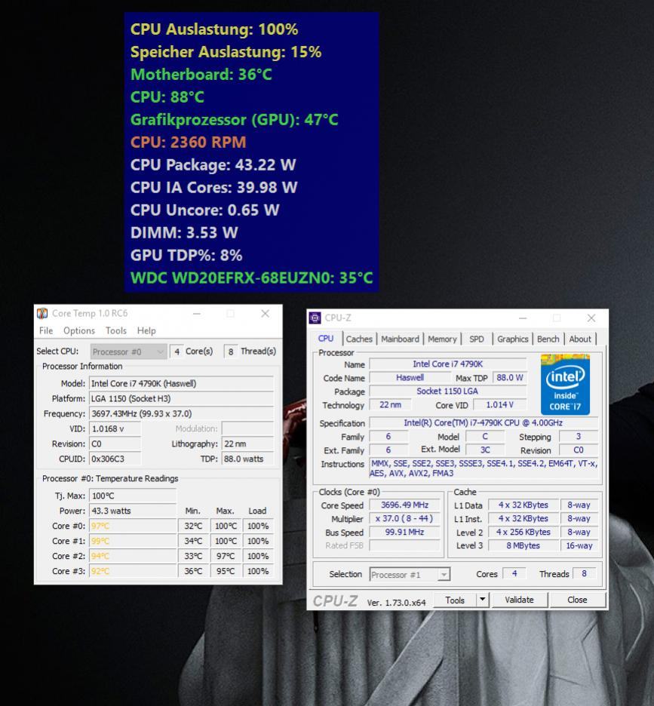Click Core #0 min value '32°C'
This screenshot has width=654, height=706.
(193, 526)
